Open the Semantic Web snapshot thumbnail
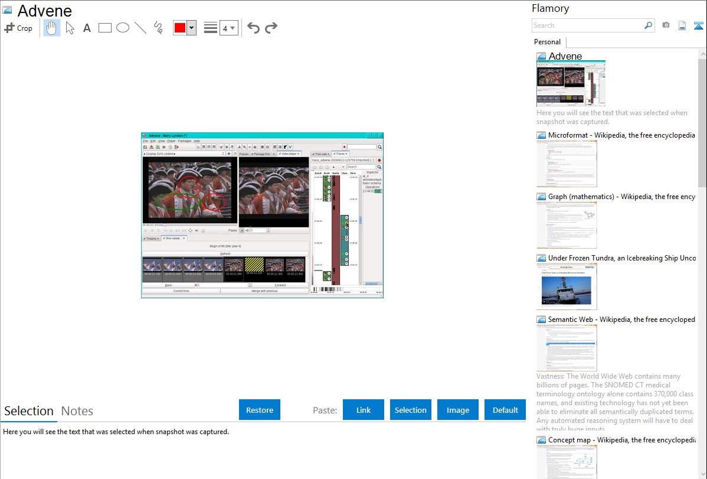 (567, 348)
